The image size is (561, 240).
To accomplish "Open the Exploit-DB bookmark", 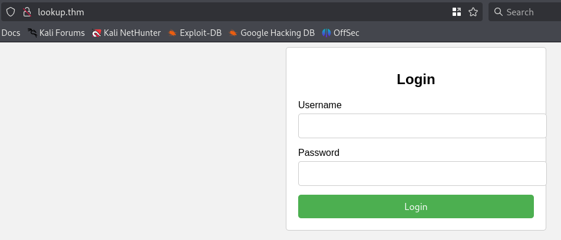I will click(195, 33).
